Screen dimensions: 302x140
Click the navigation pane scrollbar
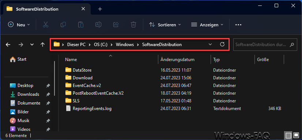54,78
